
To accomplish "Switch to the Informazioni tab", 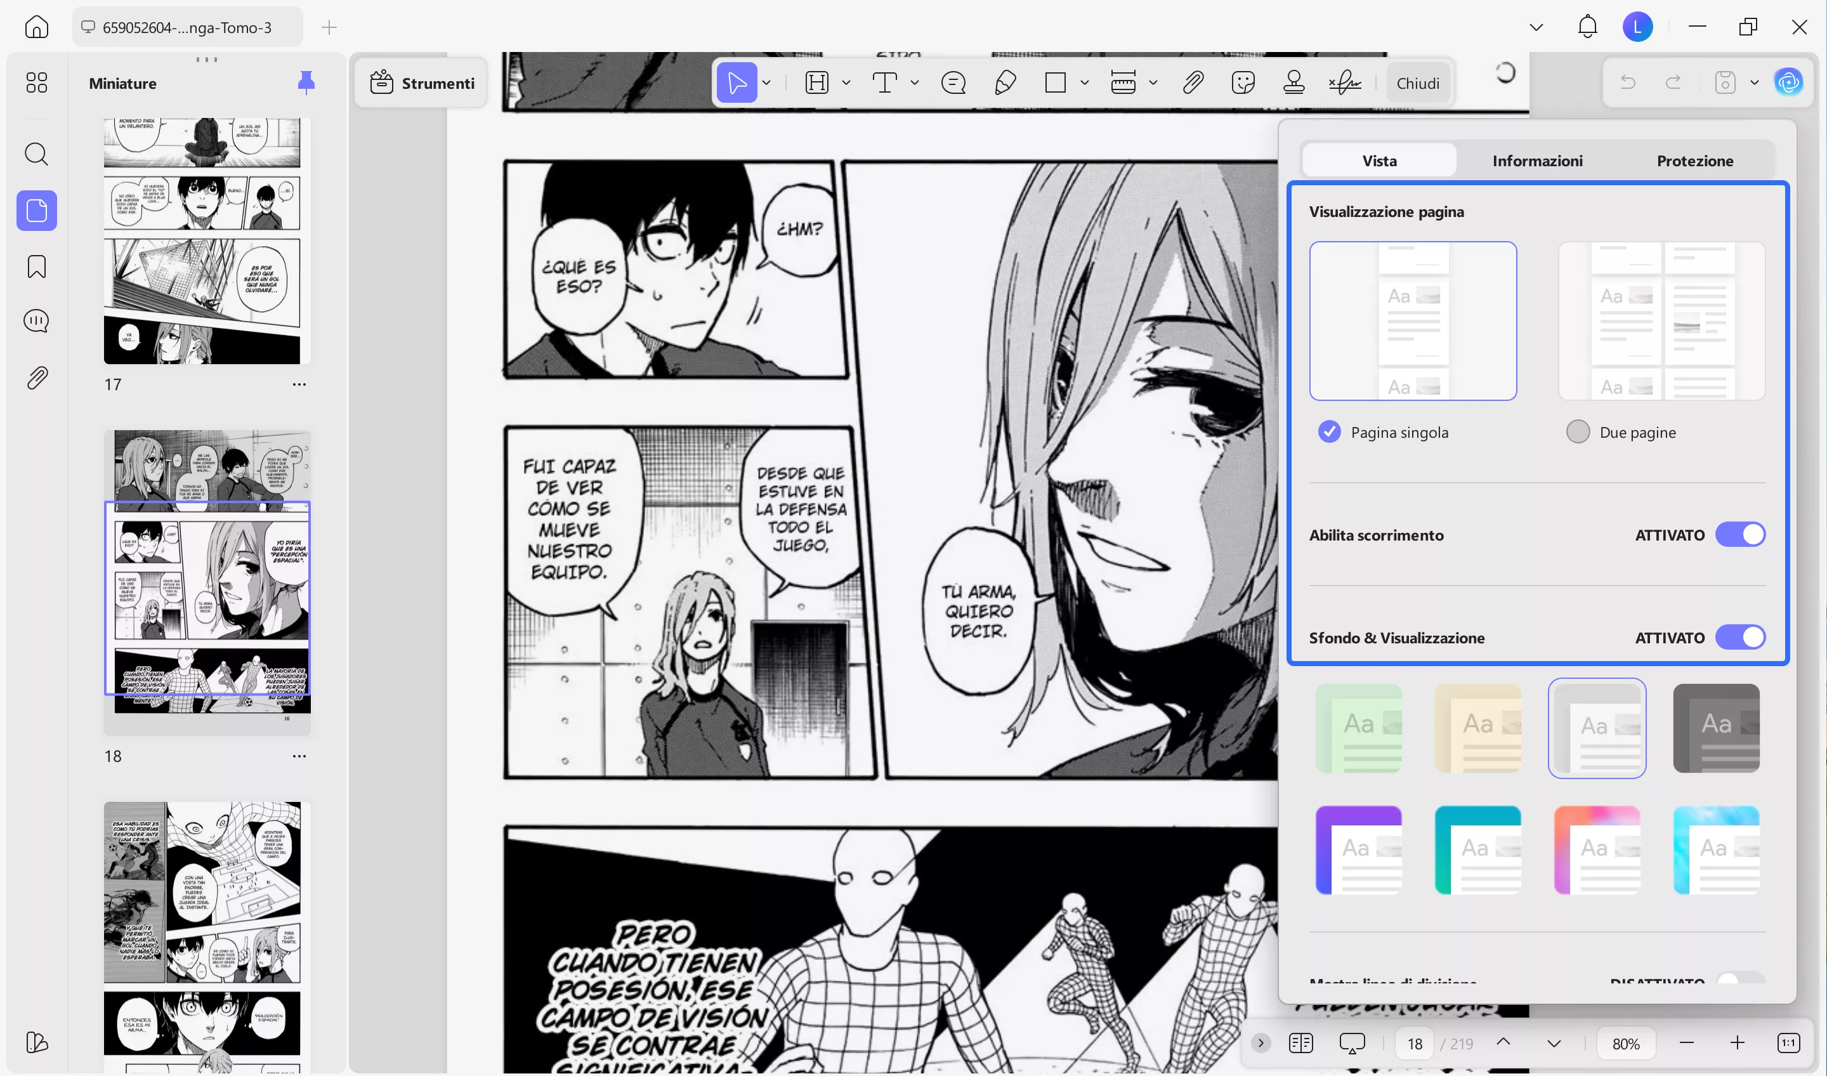I will pos(1537,161).
